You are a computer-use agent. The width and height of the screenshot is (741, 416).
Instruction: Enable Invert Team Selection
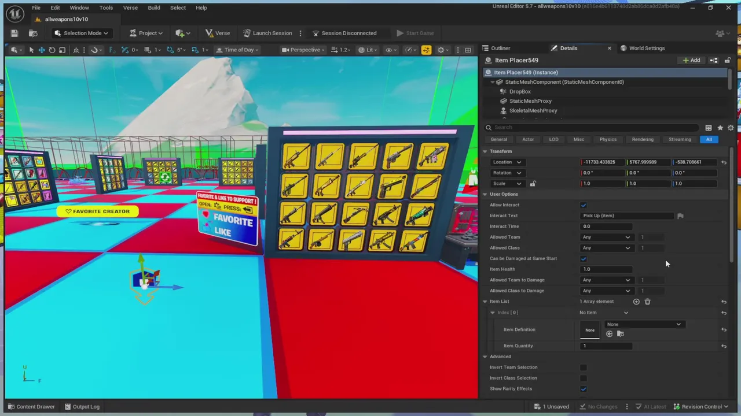pos(584,367)
